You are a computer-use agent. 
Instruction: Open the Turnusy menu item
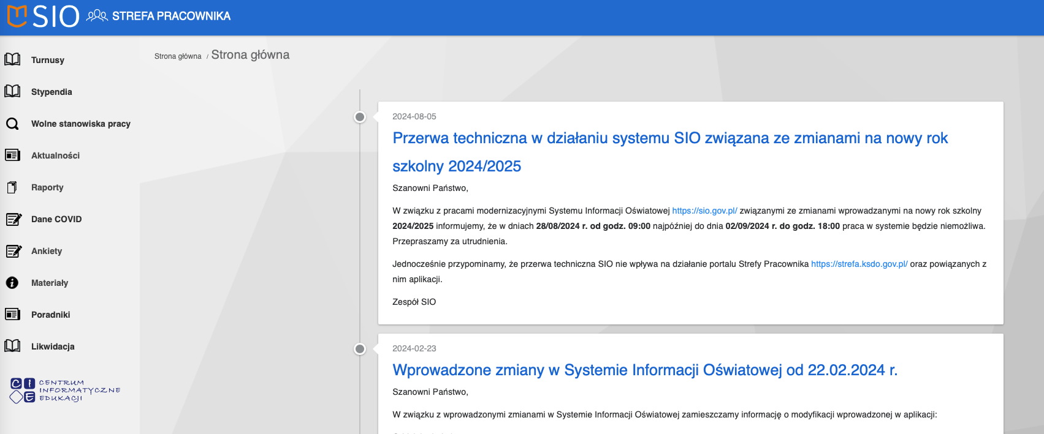48,60
